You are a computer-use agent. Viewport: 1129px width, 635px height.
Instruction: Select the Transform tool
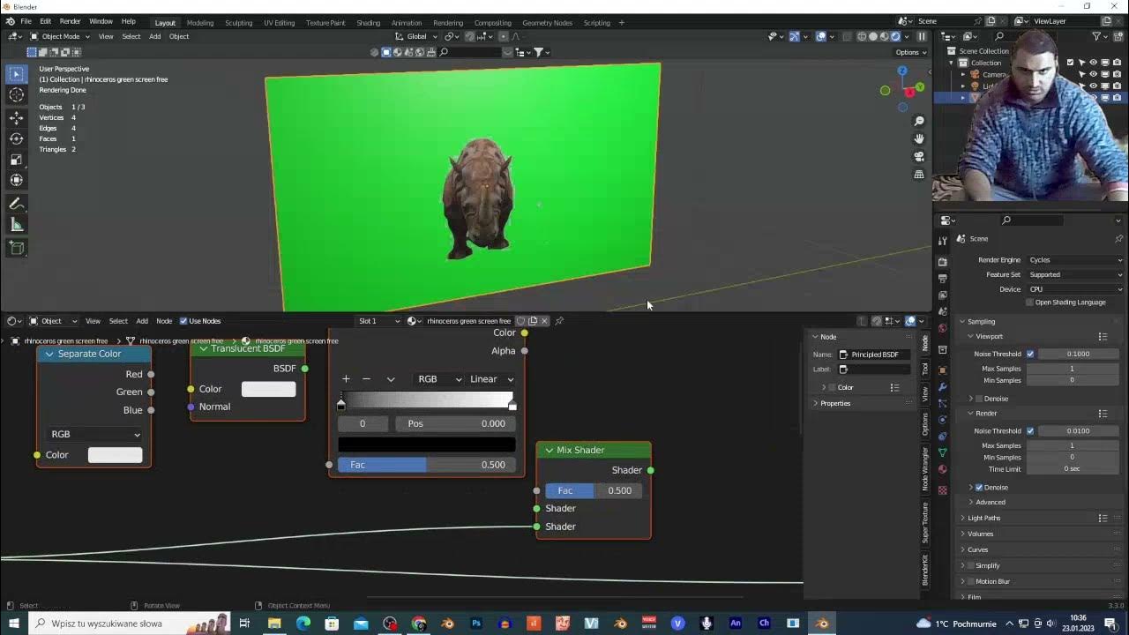[x=16, y=180]
